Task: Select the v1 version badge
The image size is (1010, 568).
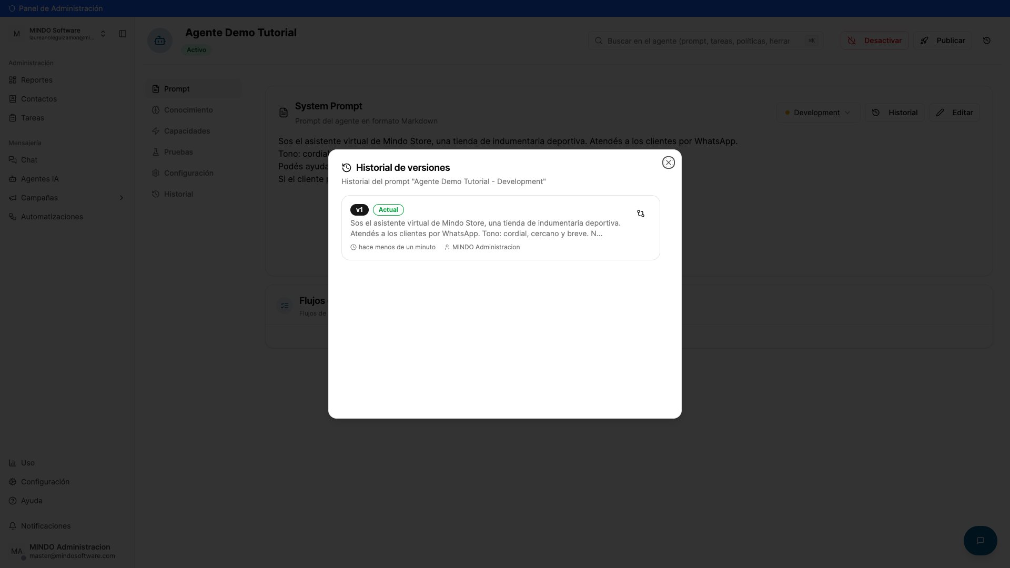Action: tap(359, 210)
